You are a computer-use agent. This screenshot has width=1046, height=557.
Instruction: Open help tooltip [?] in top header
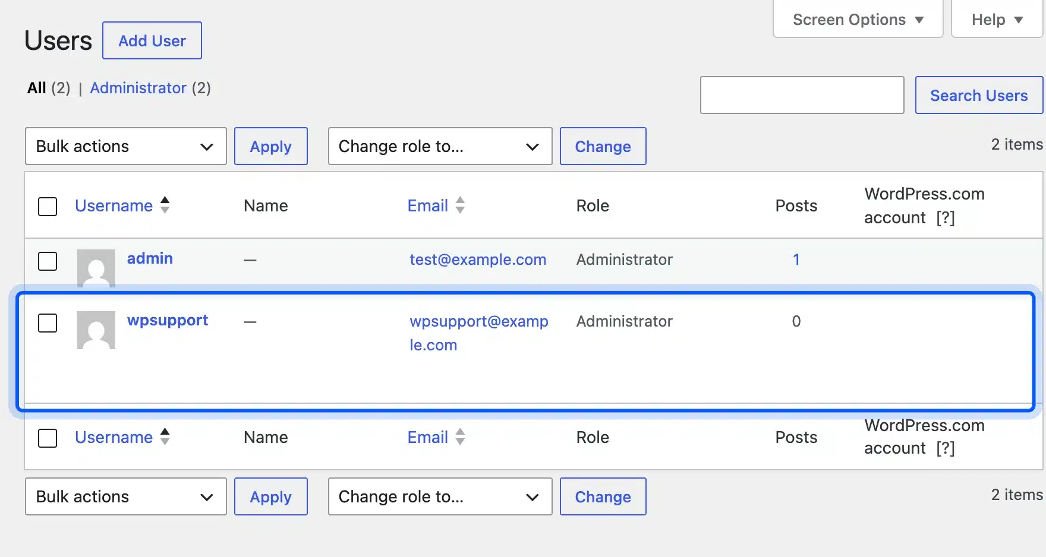(x=946, y=218)
